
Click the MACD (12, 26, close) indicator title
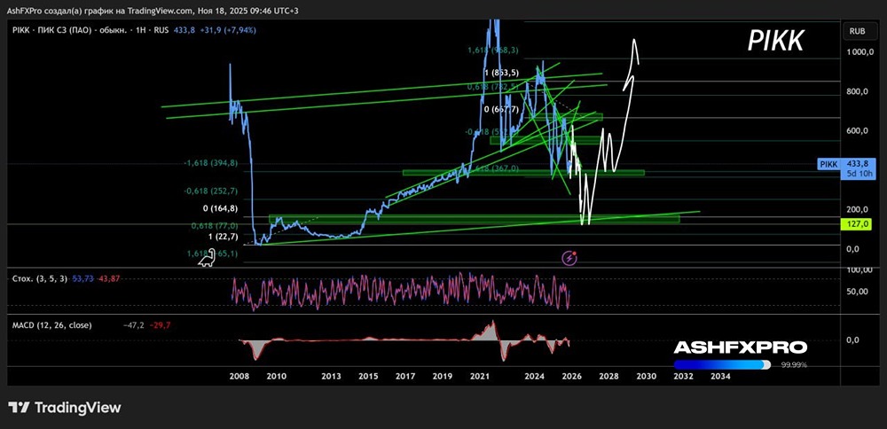click(x=52, y=325)
